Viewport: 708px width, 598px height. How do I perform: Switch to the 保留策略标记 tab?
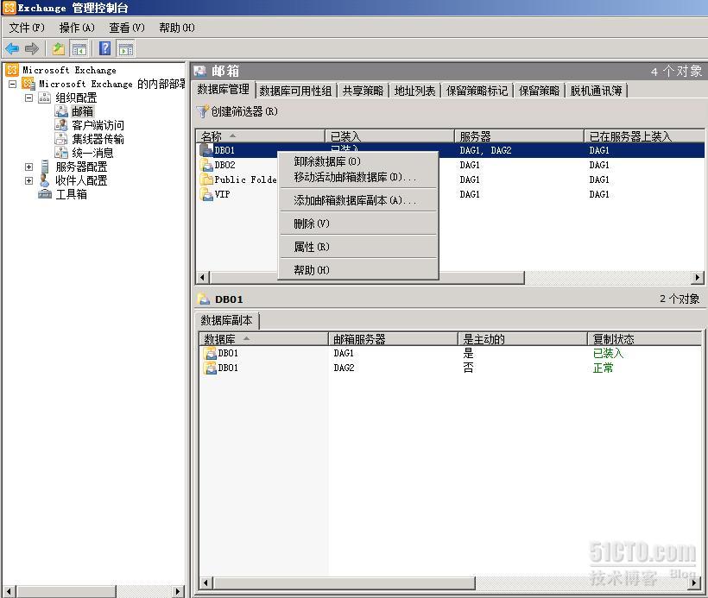(x=477, y=91)
